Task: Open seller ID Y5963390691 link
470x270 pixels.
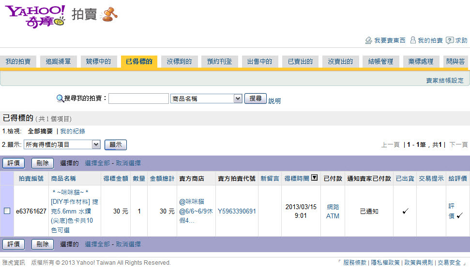Action: pos(237,212)
